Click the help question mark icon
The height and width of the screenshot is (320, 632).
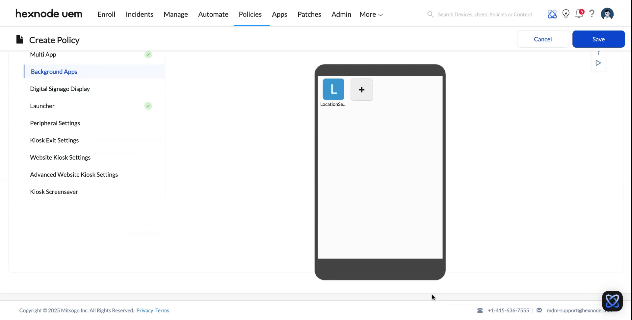[x=592, y=14]
